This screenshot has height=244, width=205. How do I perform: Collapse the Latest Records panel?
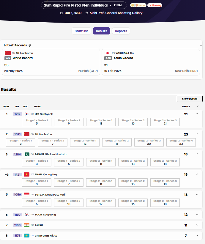tap(201, 45)
